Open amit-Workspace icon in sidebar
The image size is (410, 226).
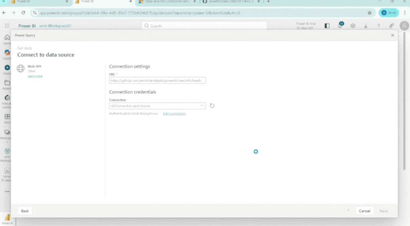(7, 151)
